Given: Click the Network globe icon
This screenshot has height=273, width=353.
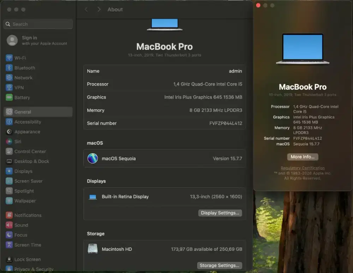Looking at the screenshot, I should point(9,77).
